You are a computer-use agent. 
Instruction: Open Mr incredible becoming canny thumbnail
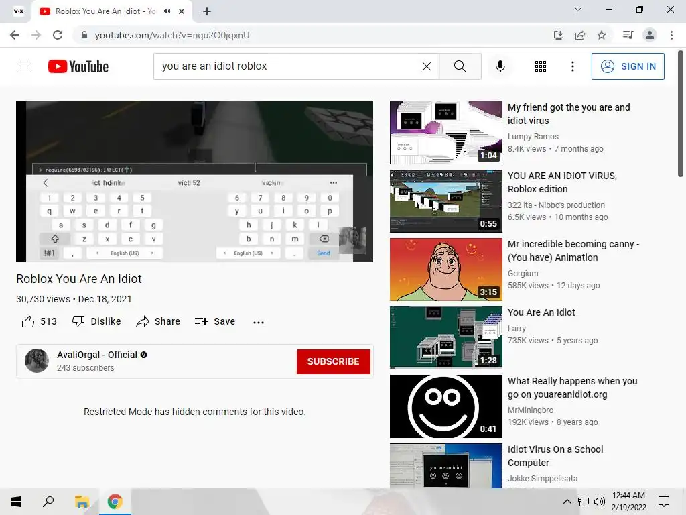(x=445, y=270)
